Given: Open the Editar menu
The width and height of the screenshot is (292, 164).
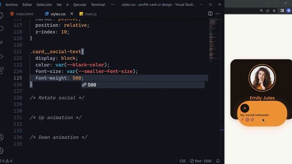Looking at the screenshot, I should tap(27, 5).
